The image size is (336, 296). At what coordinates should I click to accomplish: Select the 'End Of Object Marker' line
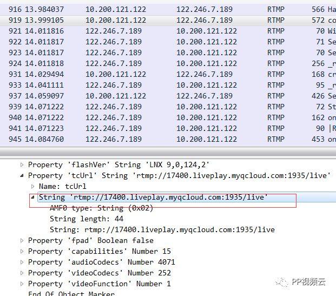tap(71, 293)
